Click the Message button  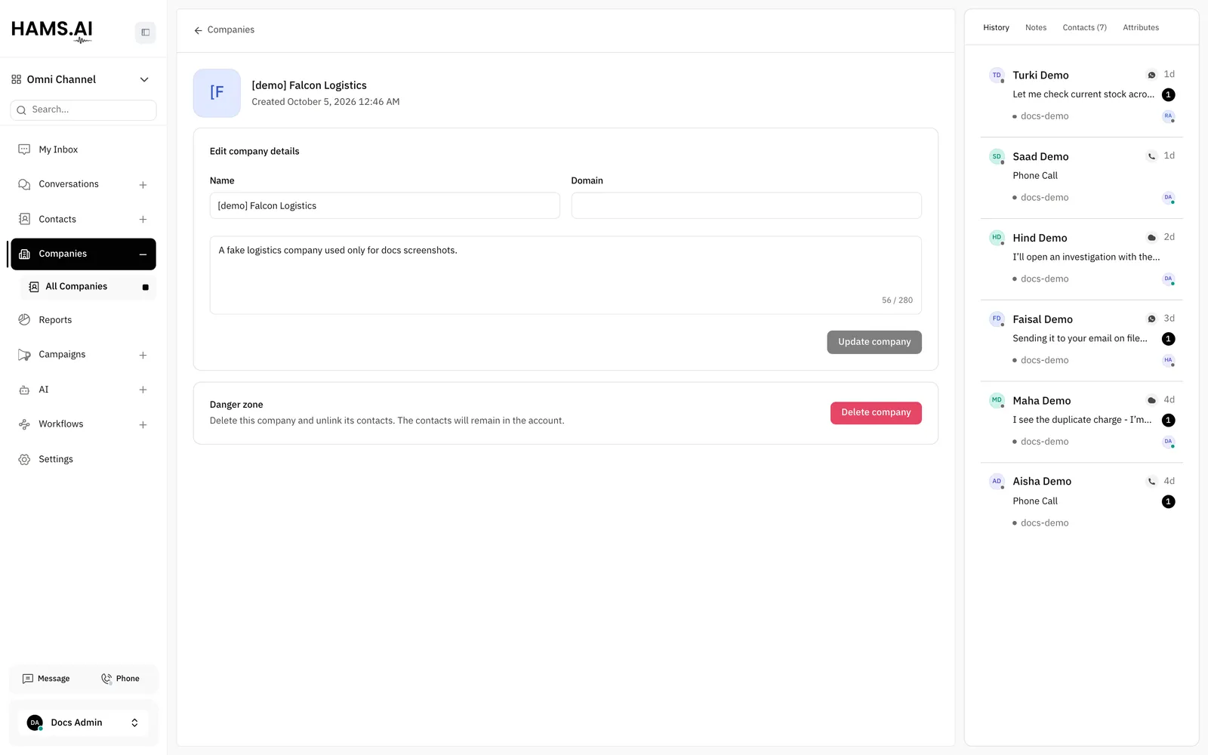coord(47,679)
